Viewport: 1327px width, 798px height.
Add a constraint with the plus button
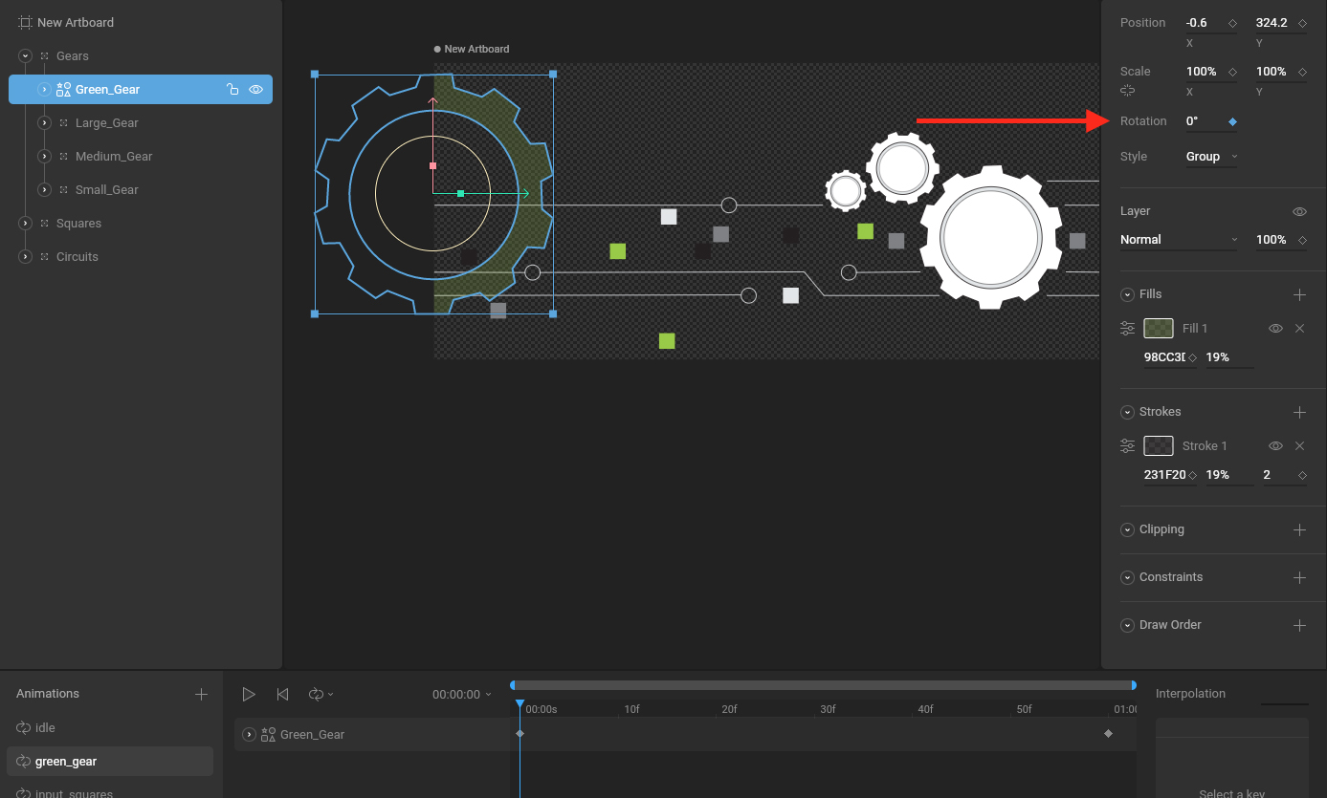pos(1300,577)
